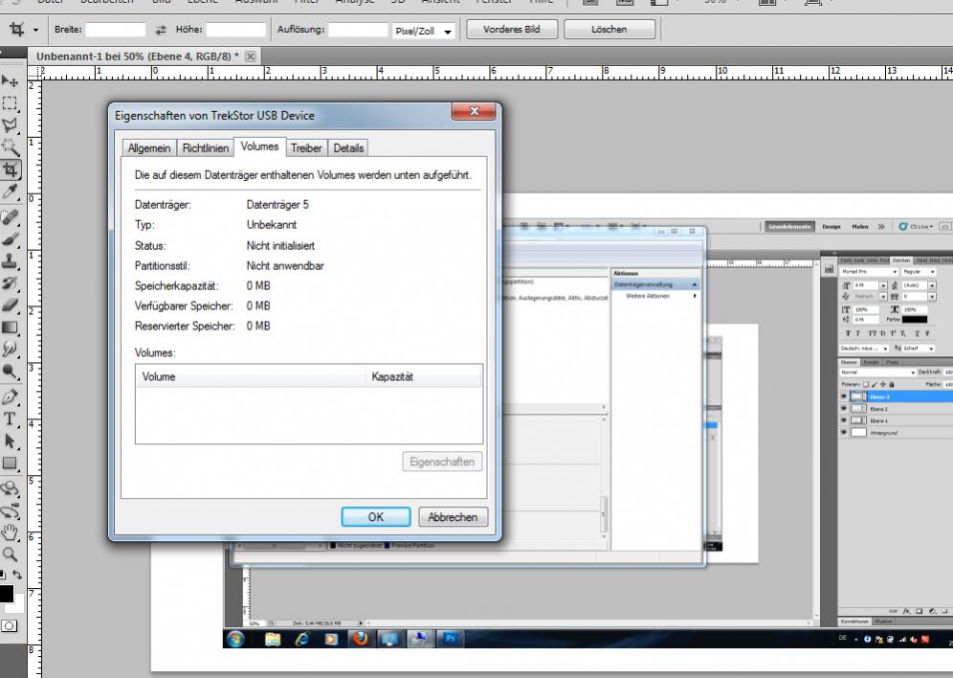Close the TrekStor USB Device properties dialog

[474, 111]
